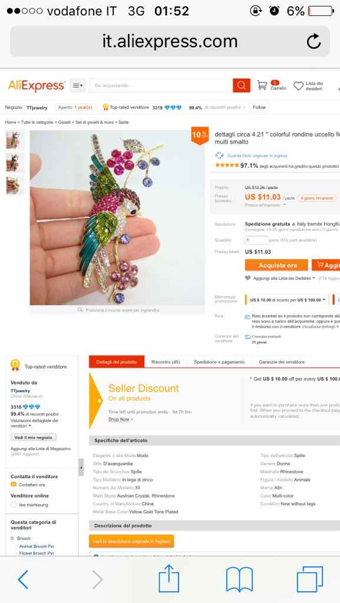The width and height of the screenshot is (340, 603).
Task: Expand the Aggiungi alla Lista dei Desideri dropdown
Action: pyautogui.click(x=314, y=278)
